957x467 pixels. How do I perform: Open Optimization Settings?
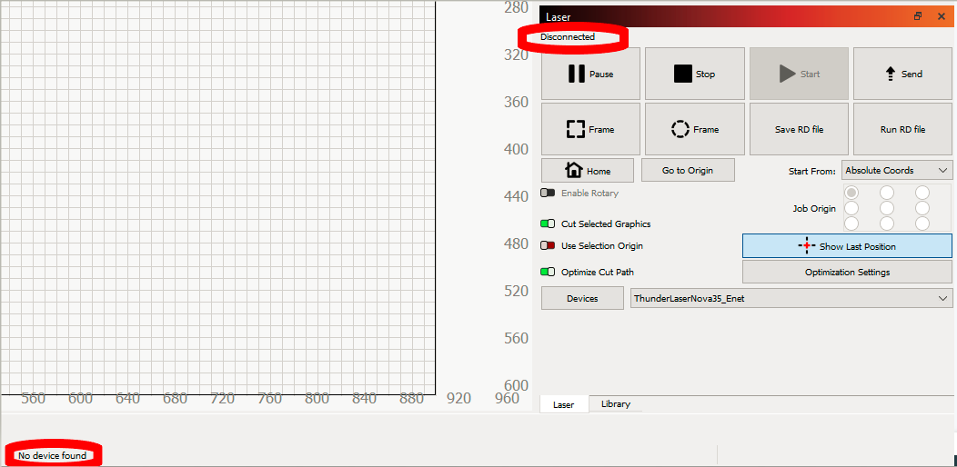[847, 272]
